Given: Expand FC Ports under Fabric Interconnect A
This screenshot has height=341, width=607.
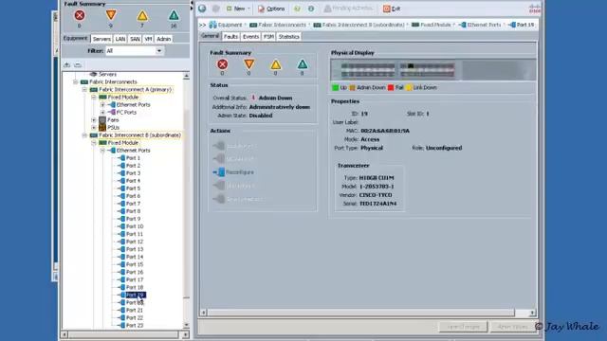Looking at the screenshot, I should coord(102,112).
